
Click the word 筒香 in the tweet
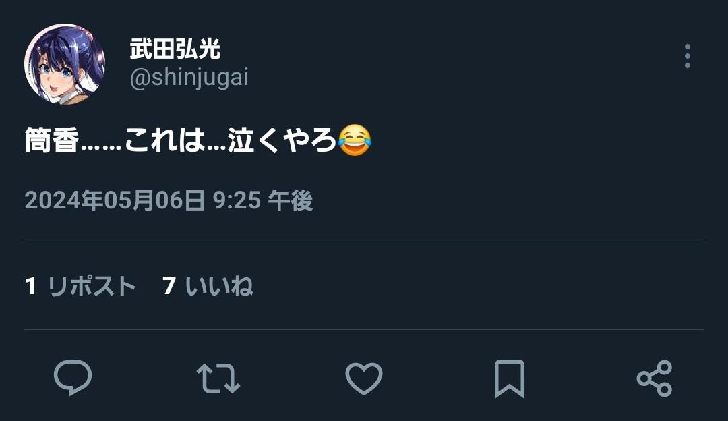[51, 140]
